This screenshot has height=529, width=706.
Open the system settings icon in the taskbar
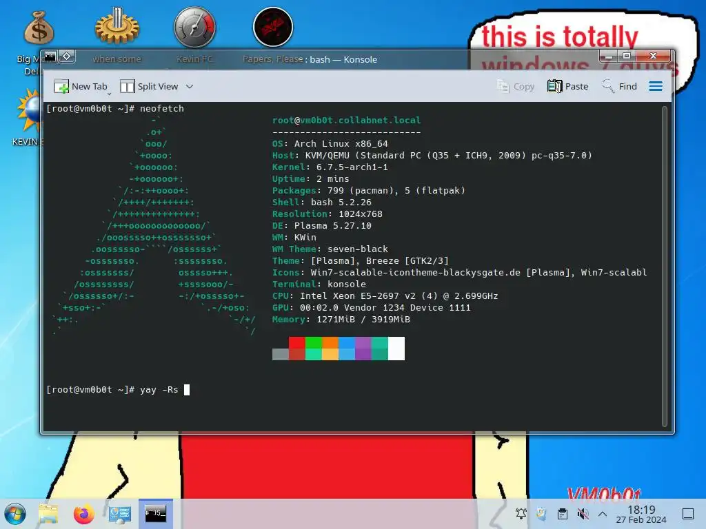point(119,514)
